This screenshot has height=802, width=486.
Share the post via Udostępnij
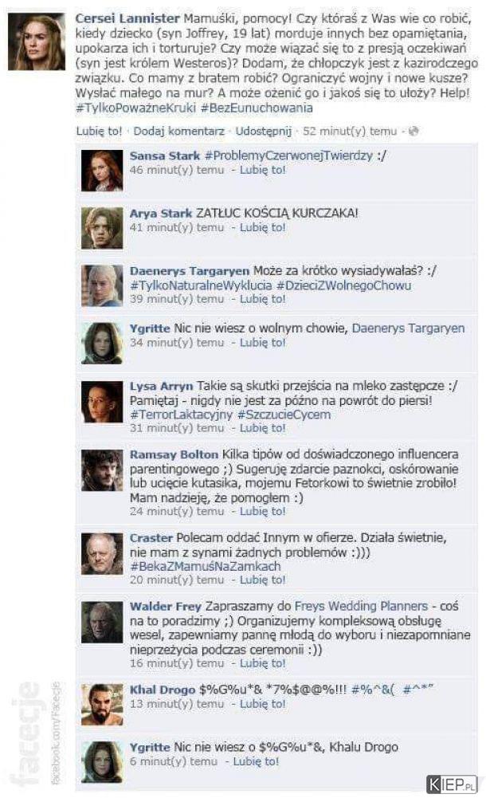click(263, 132)
